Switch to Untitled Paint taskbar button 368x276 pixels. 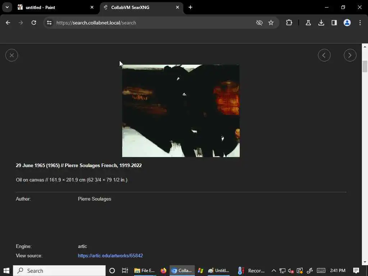(219, 271)
